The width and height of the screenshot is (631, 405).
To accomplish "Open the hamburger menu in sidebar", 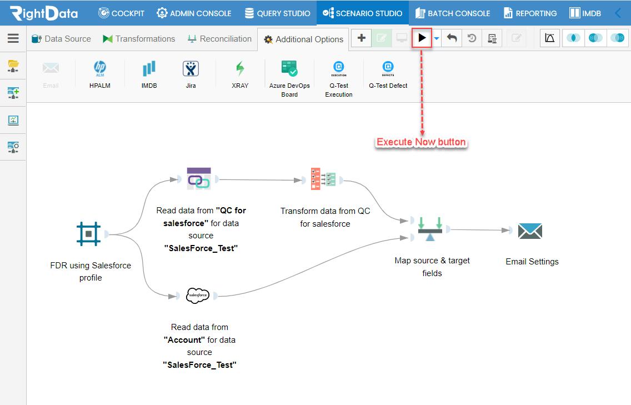I will coord(13,38).
